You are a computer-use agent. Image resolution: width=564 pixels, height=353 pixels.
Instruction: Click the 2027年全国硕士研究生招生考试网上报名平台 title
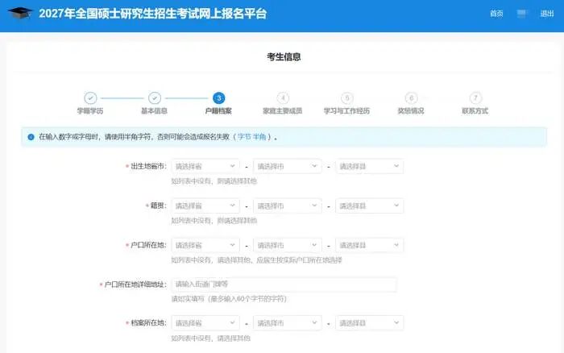[153, 14]
